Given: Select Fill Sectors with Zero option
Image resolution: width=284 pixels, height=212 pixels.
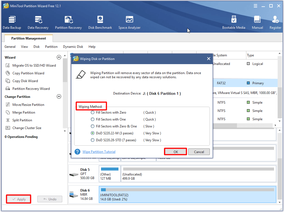Looking at the screenshot, I should tap(92, 112).
